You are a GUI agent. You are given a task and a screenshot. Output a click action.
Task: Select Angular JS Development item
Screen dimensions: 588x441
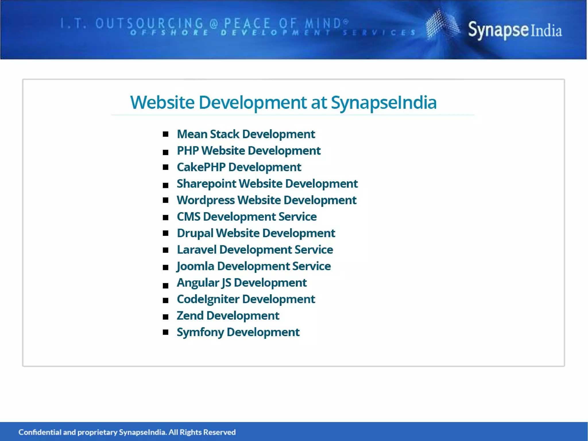click(x=241, y=283)
